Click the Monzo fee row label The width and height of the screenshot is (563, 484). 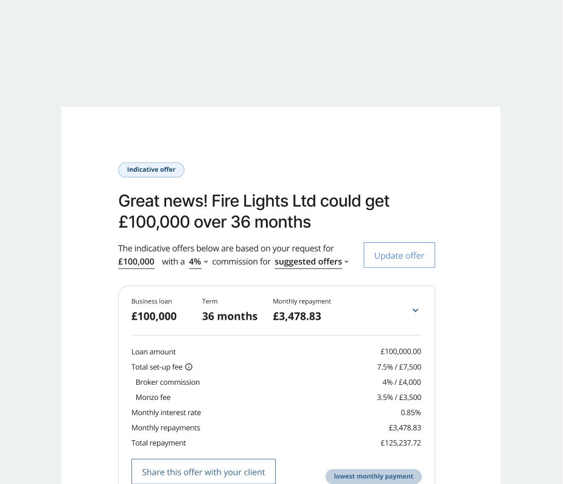[153, 398]
